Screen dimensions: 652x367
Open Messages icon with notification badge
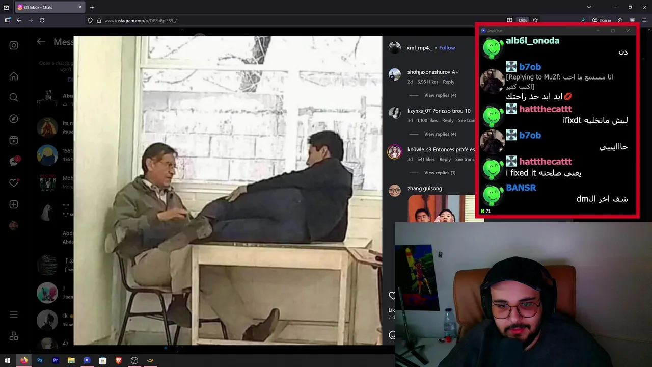pos(14,161)
